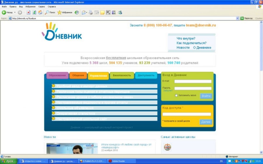Click the yellow note icon in toolbar
Screen dimensions: 263x164
point(102,12)
